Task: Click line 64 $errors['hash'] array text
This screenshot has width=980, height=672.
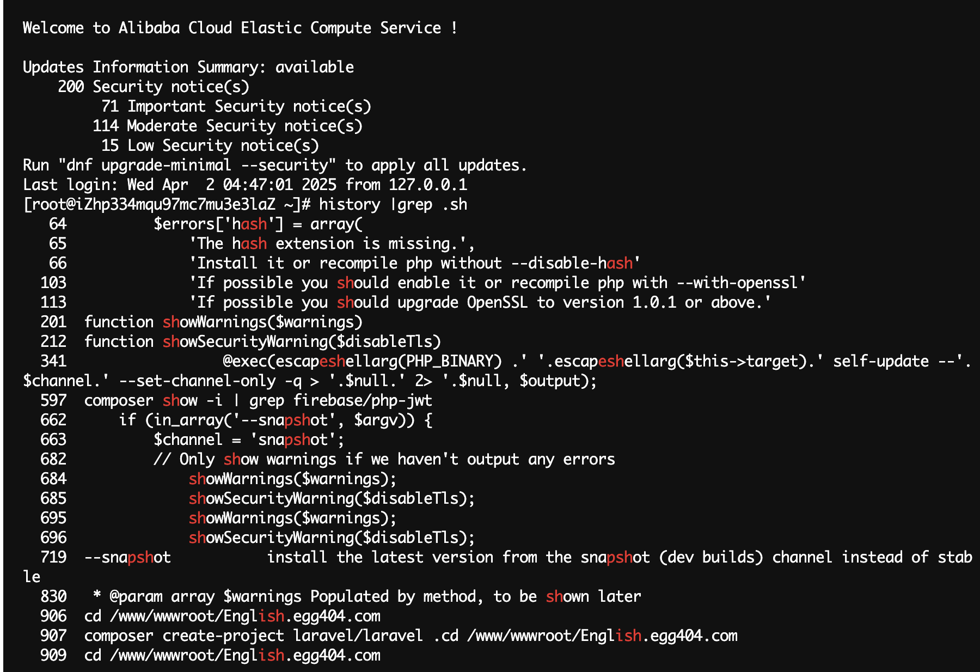Action: [x=258, y=224]
